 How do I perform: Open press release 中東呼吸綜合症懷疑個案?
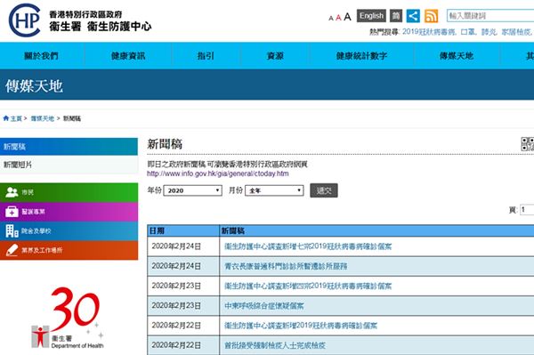coord(264,306)
